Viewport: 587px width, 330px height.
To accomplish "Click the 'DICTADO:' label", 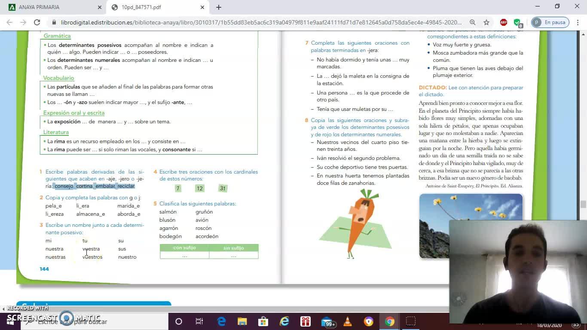I will tap(433, 88).
